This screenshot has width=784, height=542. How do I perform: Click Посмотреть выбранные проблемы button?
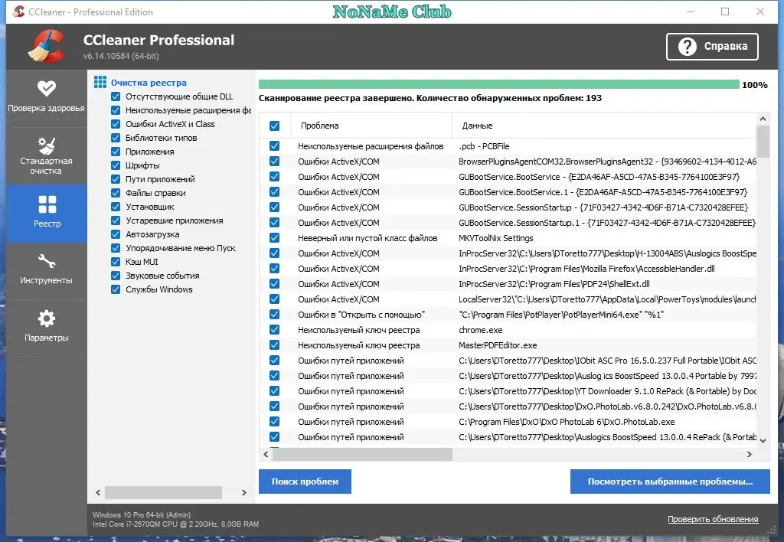coord(669,482)
